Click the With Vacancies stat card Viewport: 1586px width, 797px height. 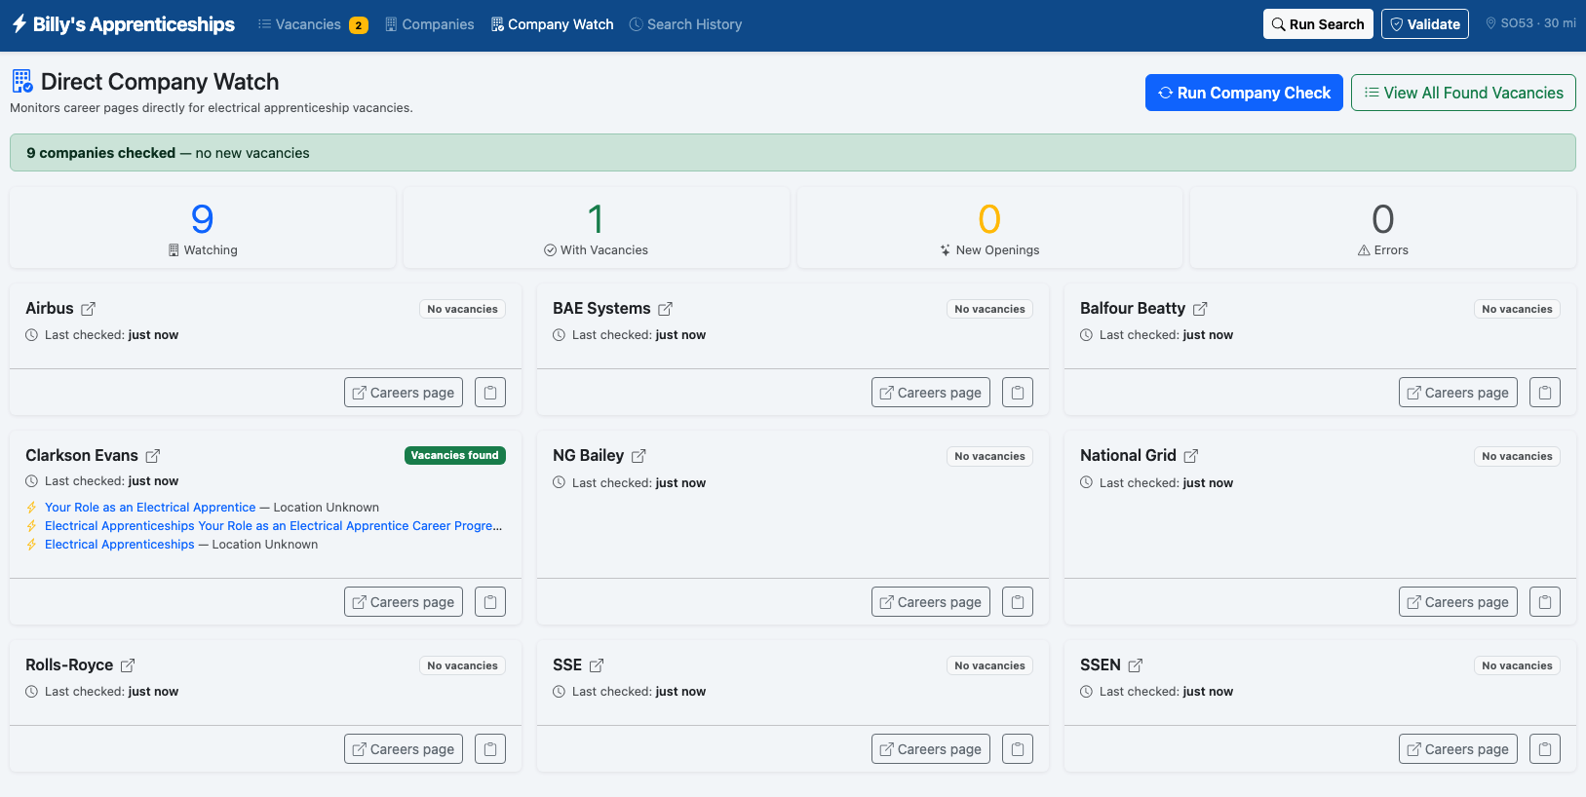(597, 228)
